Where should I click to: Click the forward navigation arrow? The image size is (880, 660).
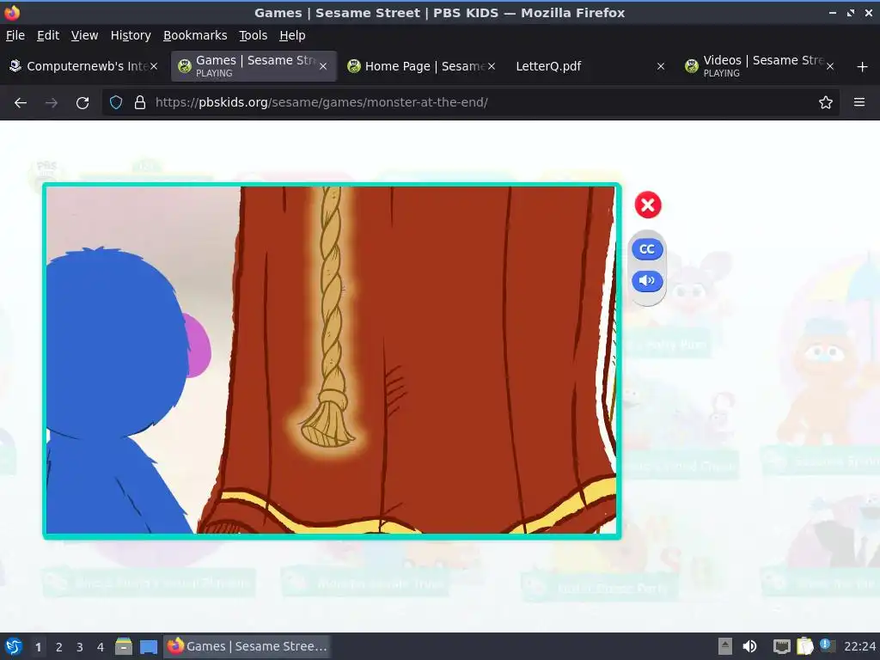[51, 103]
